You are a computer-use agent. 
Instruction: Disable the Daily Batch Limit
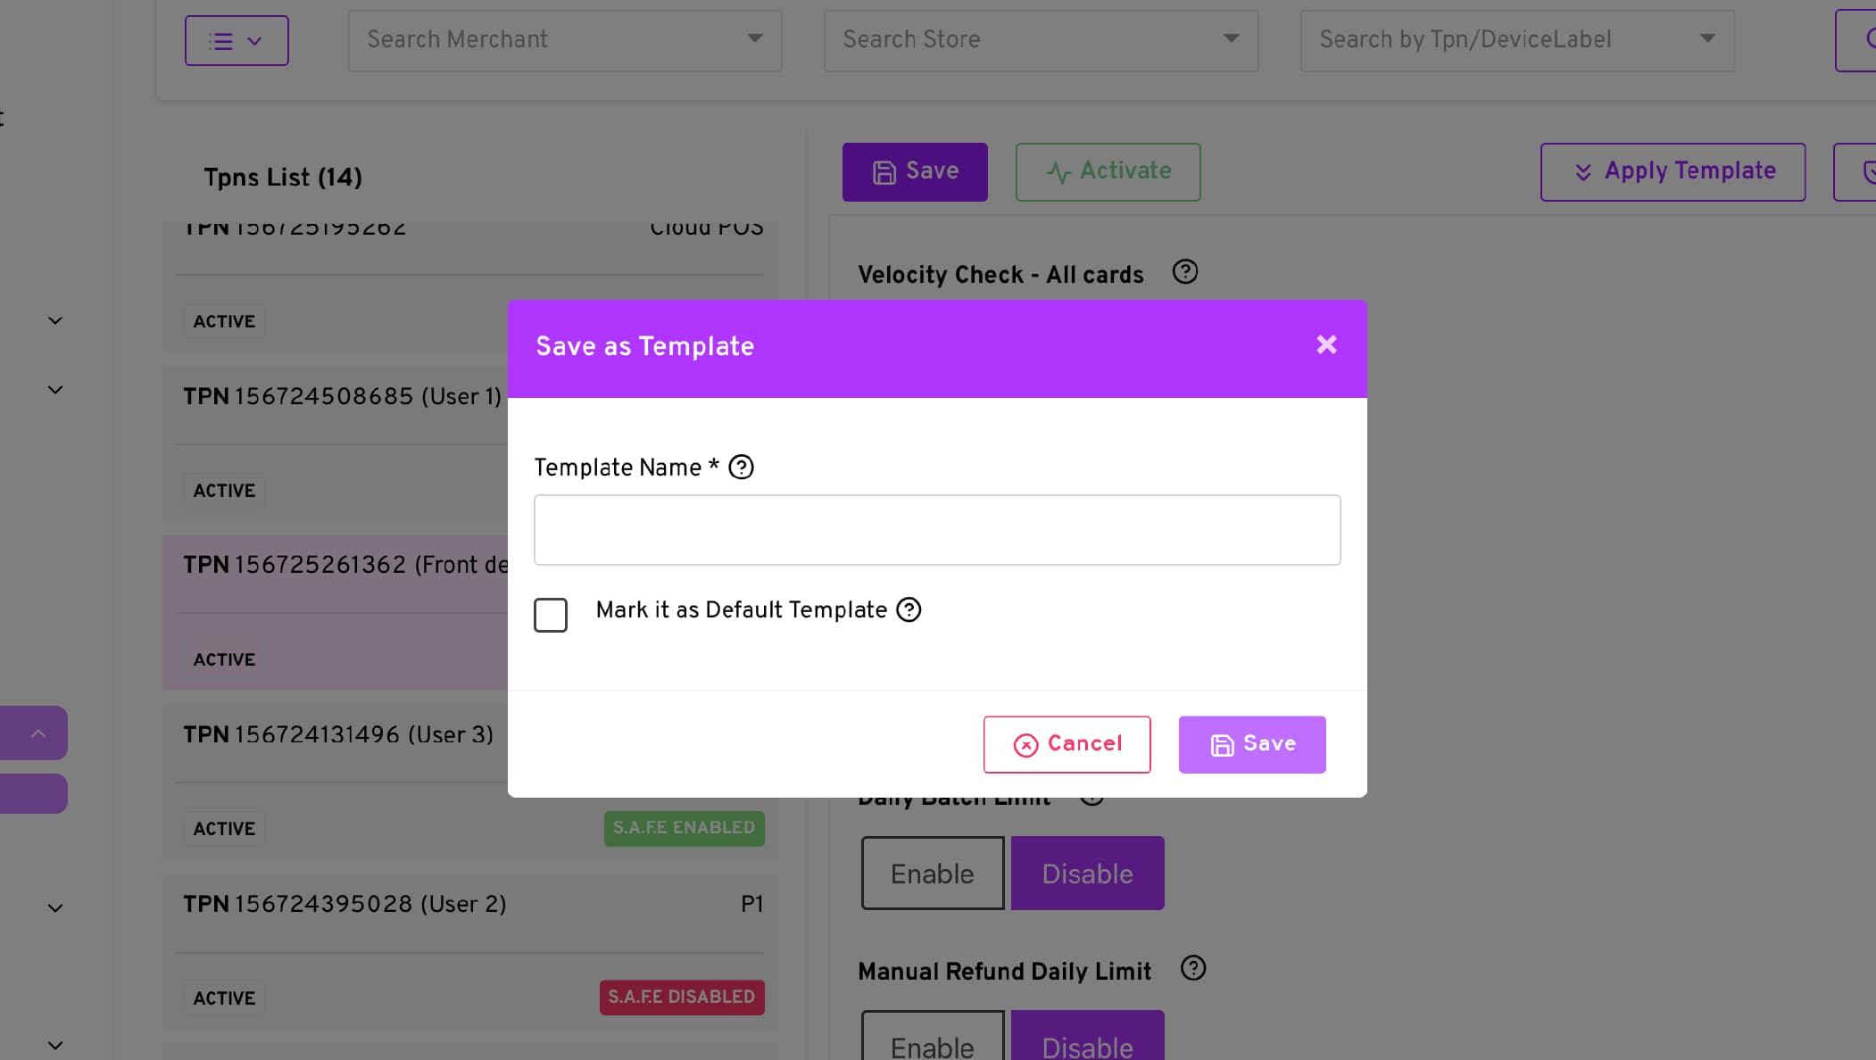[x=1087, y=874]
